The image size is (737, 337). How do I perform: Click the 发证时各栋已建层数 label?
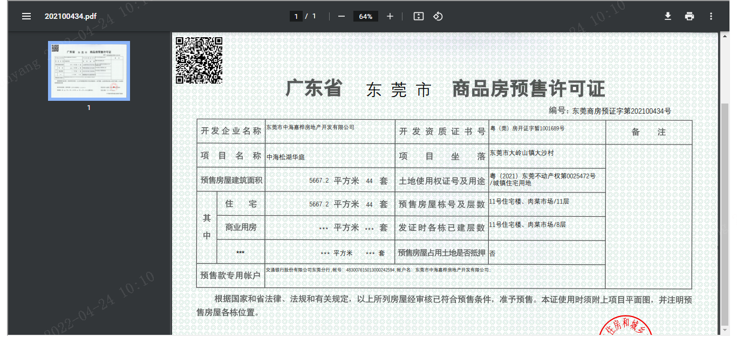442,228
